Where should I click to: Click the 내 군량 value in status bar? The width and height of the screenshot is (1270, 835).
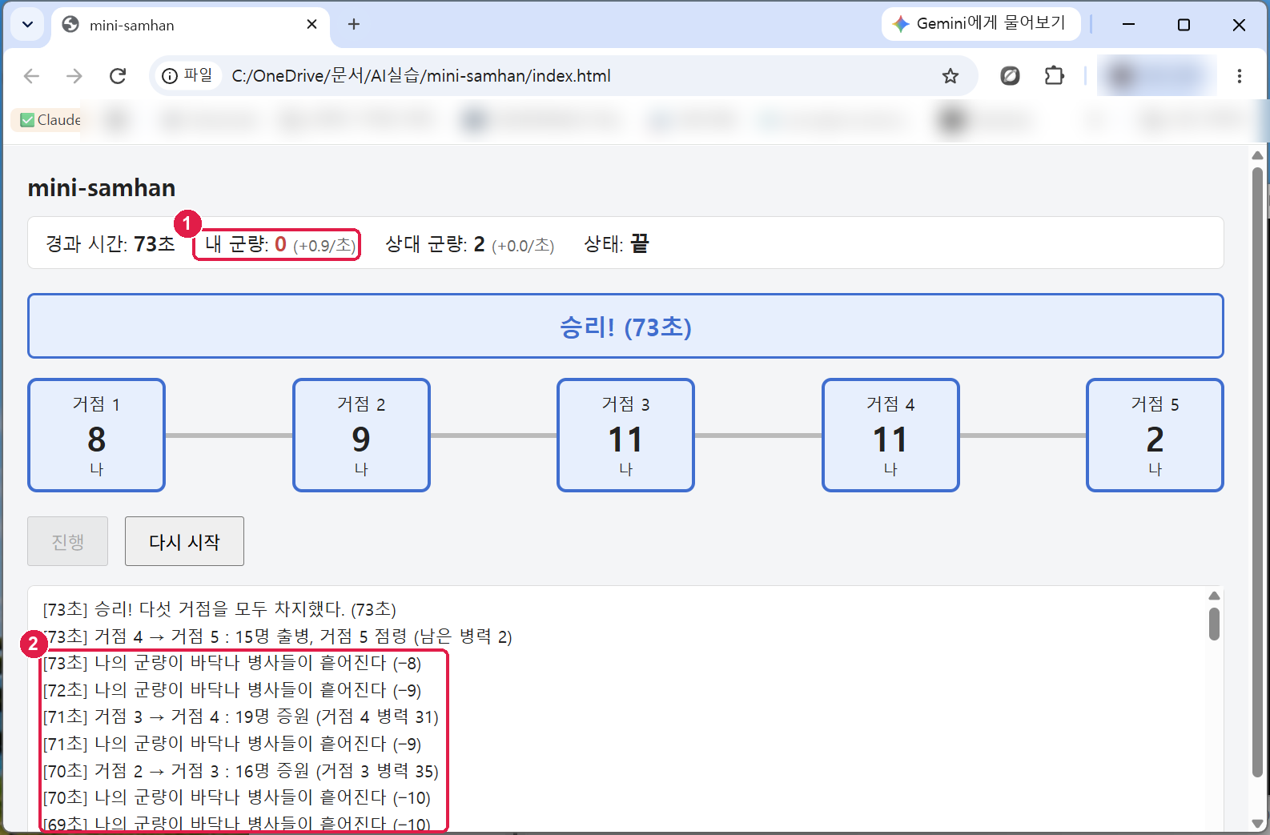(280, 244)
